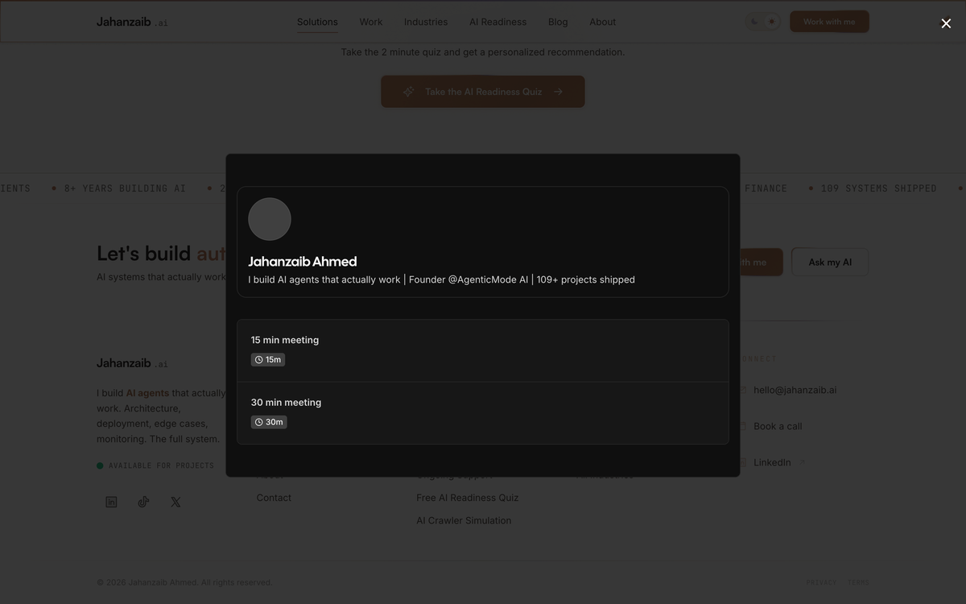
Task: Open the X (Twitter) social icon
Action: pos(175,501)
